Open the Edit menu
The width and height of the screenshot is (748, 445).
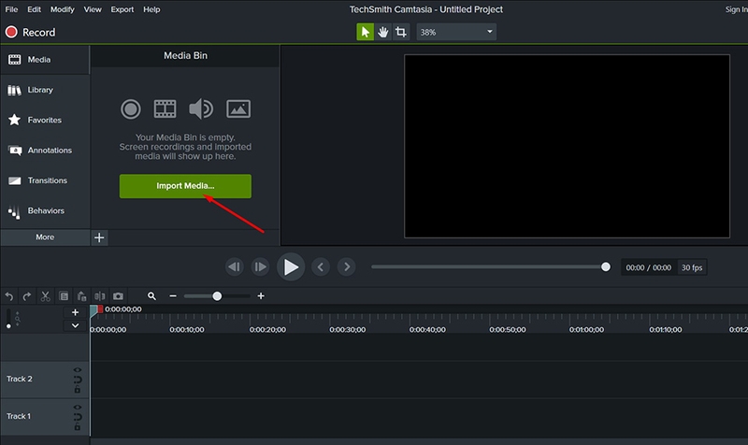pyautogui.click(x=34, y=9)
